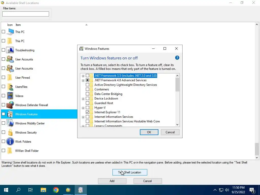Viewport: 260px width, 195px height.
Task: Click the features list scrollbar thumb
Action: [177, 84]
